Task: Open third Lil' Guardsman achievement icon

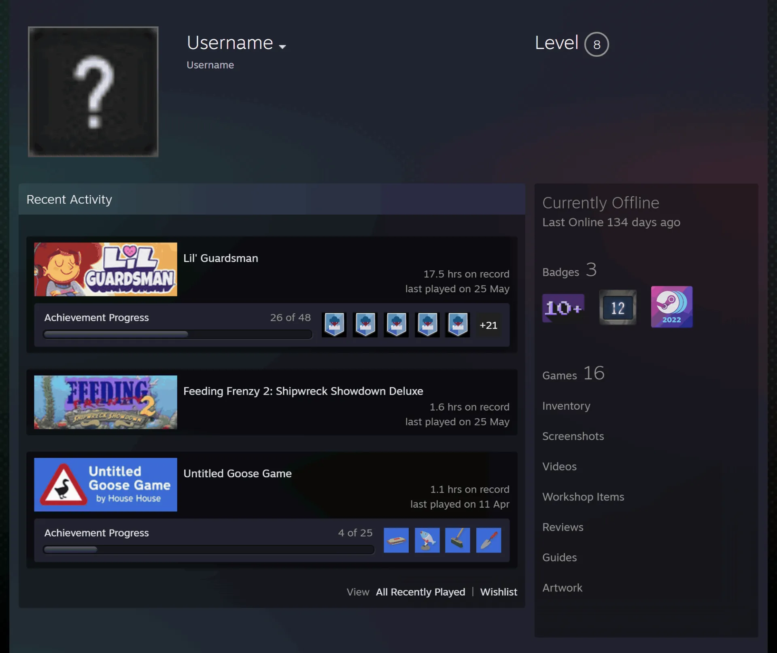Action: point(396,325)
